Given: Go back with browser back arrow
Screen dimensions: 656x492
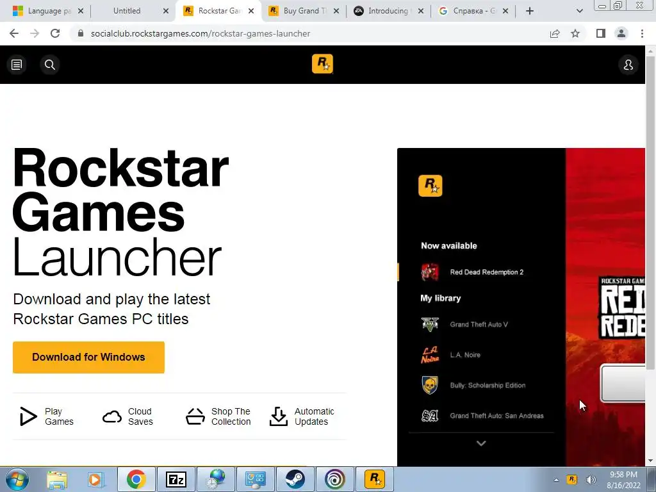Looking at the screenshot, I should coord(14,33).
